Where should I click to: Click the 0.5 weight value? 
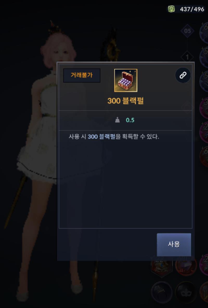tap(130, 120)
